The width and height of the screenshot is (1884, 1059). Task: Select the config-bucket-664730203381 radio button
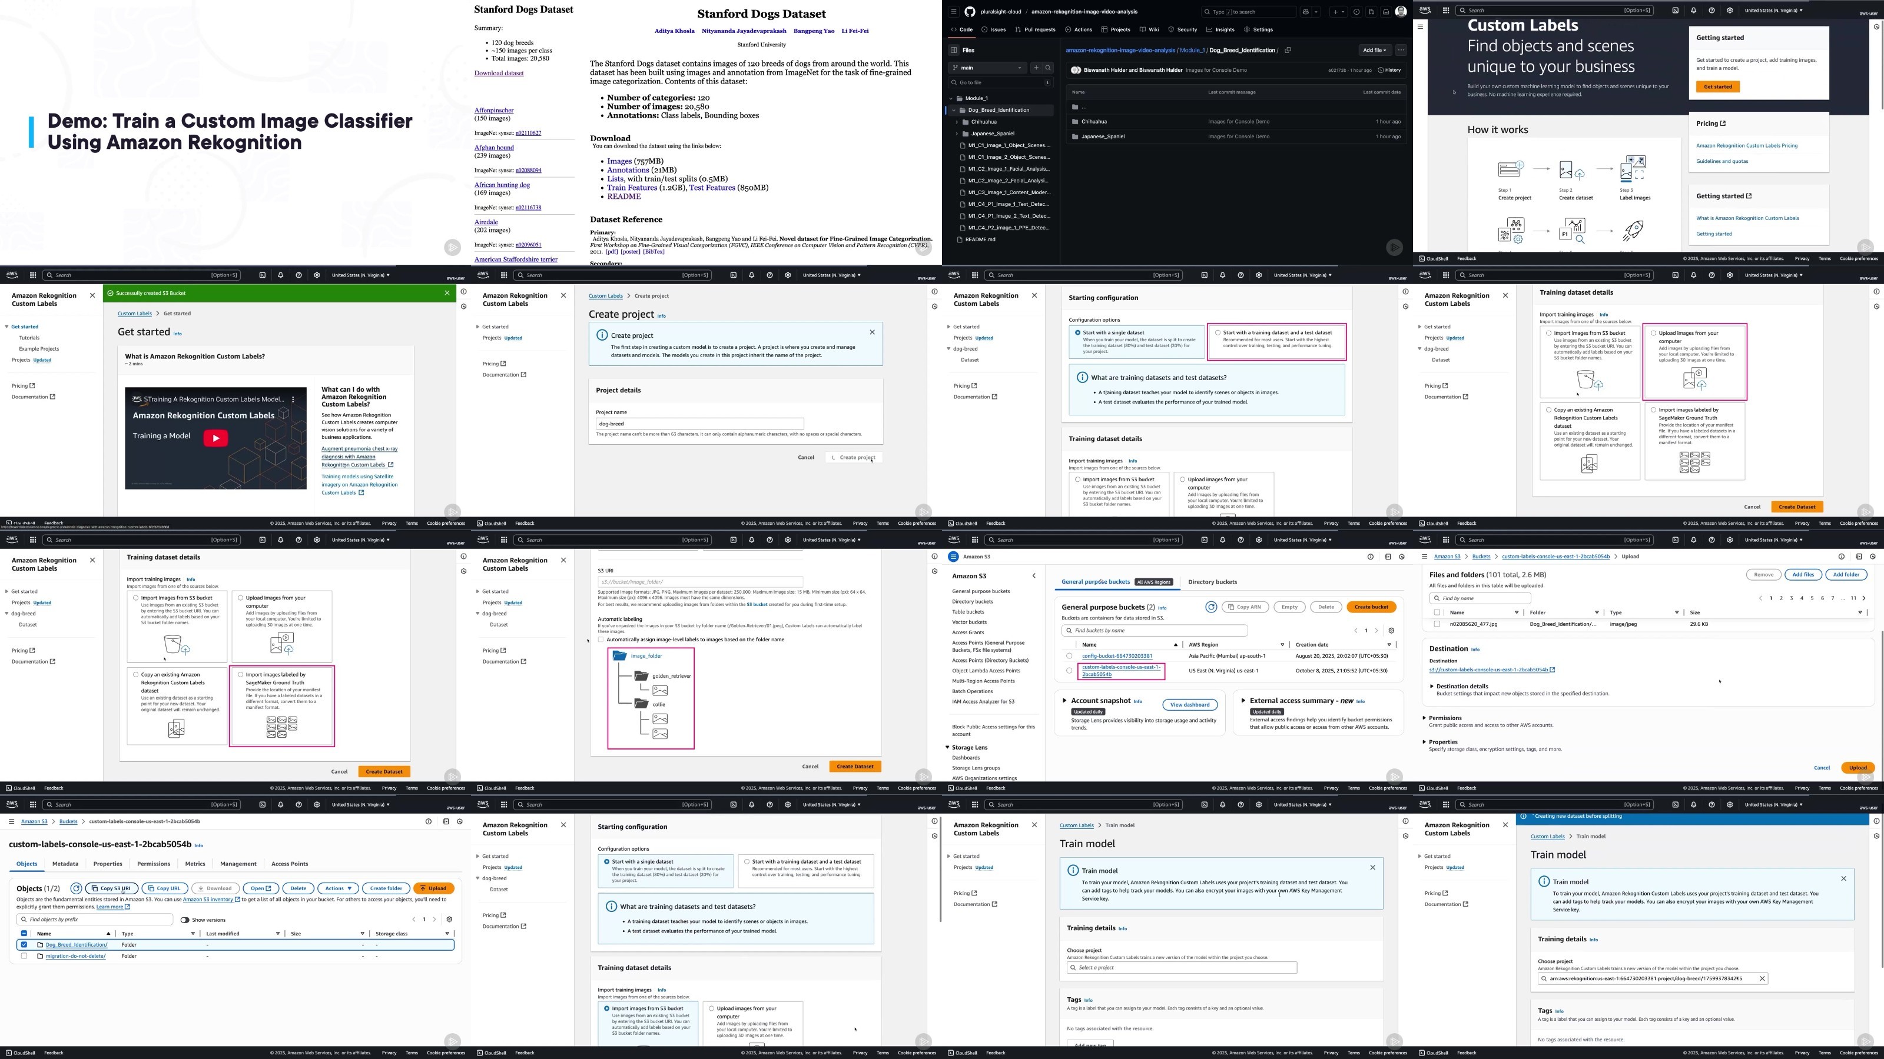pyautogui.click(x=1069, y=655)
